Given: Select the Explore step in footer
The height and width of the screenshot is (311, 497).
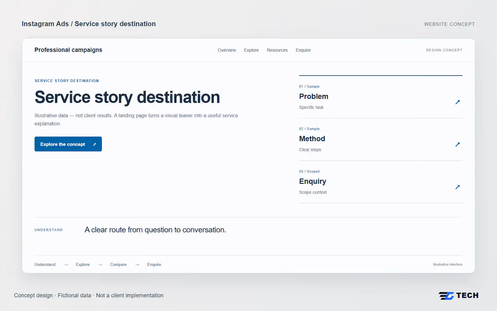Looking at the screenshot, I should pyautogui.click(x=83, y=264).
